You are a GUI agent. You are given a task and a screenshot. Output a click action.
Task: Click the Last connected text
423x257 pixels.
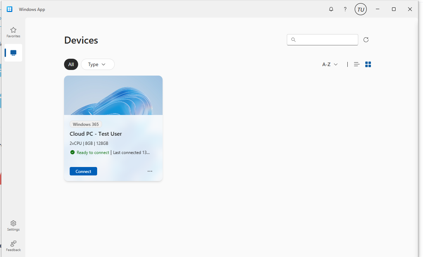tap(131, 153)
